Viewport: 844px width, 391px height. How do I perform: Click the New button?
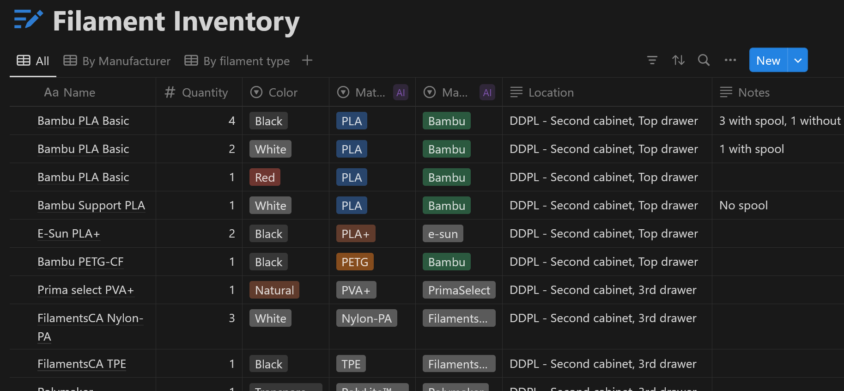tap(768, 60)
